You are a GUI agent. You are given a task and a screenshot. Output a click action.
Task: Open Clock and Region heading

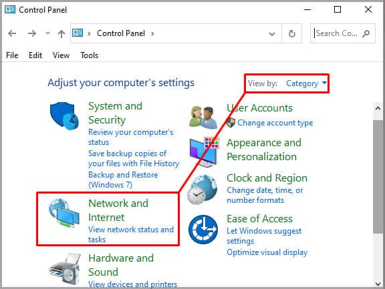[267, 178]
